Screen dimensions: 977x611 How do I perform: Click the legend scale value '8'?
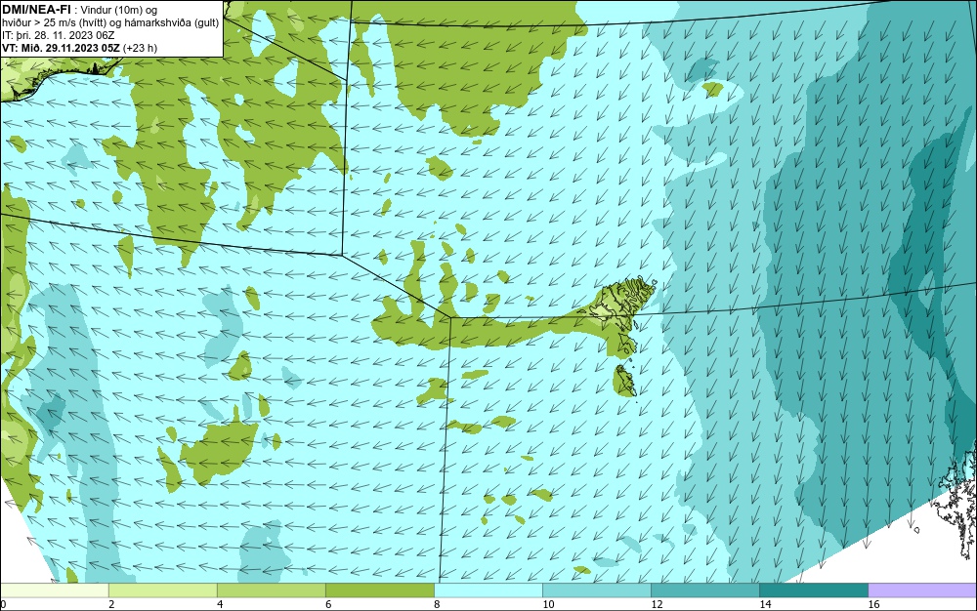click(x=437, y=604)
